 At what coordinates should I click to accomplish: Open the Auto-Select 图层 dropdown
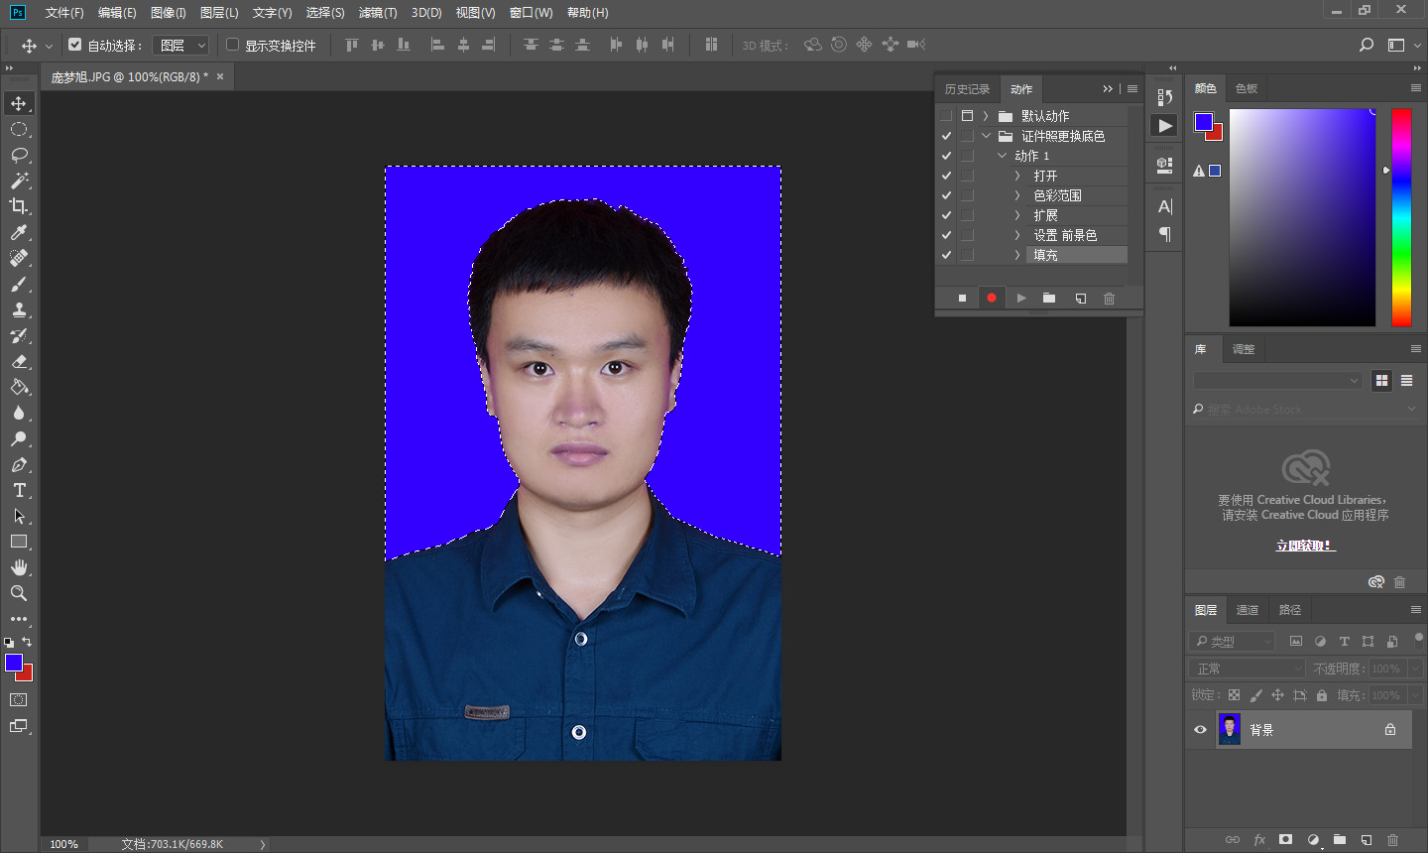[x=180, y=45]
